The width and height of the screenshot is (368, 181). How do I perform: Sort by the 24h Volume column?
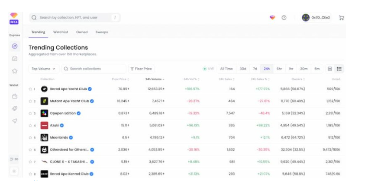155,79
